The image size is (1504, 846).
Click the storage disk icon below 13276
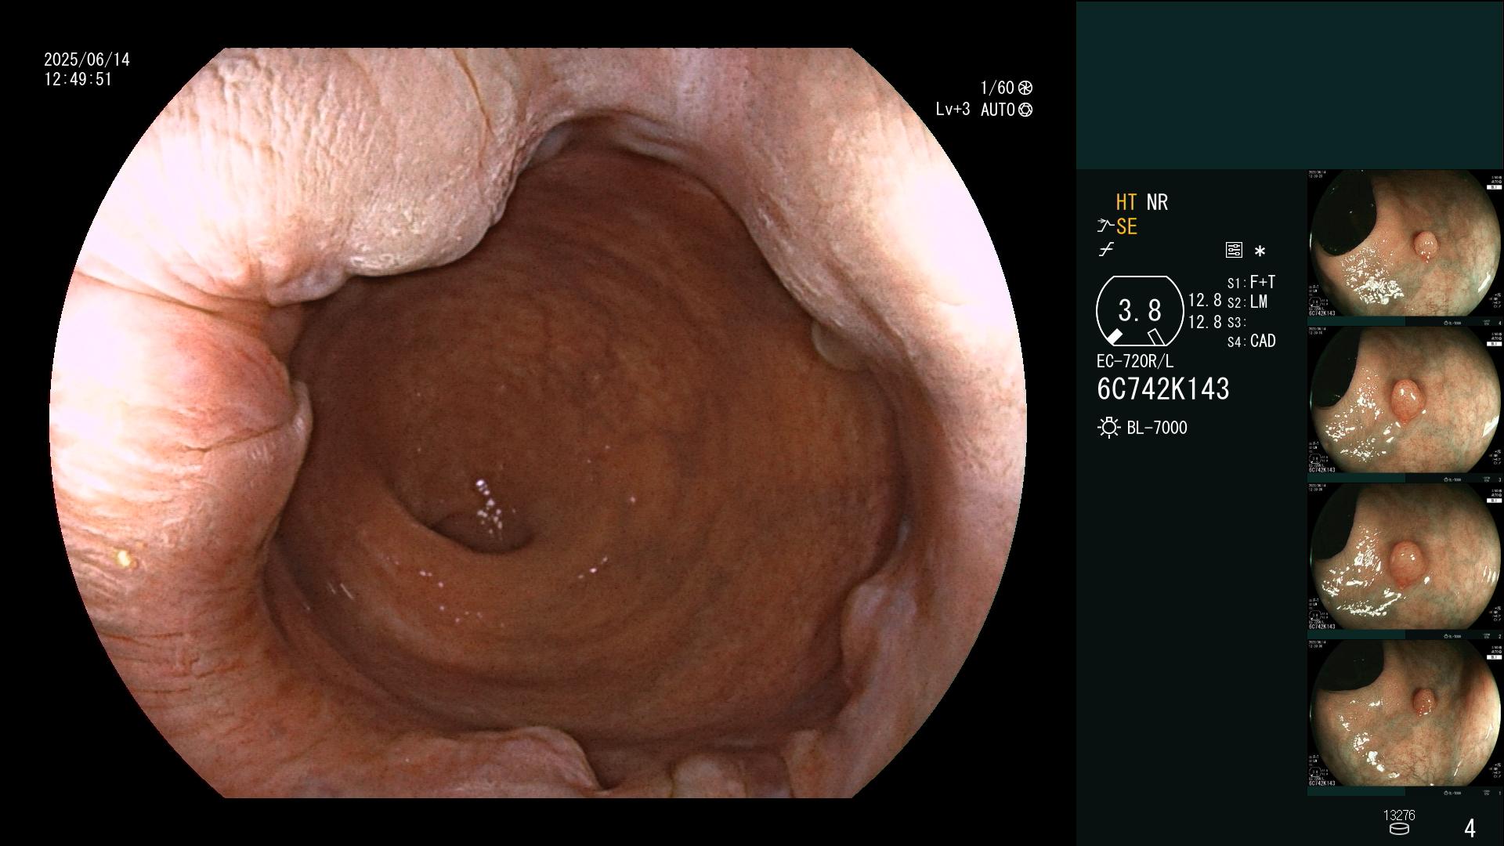pos(1399,830)
